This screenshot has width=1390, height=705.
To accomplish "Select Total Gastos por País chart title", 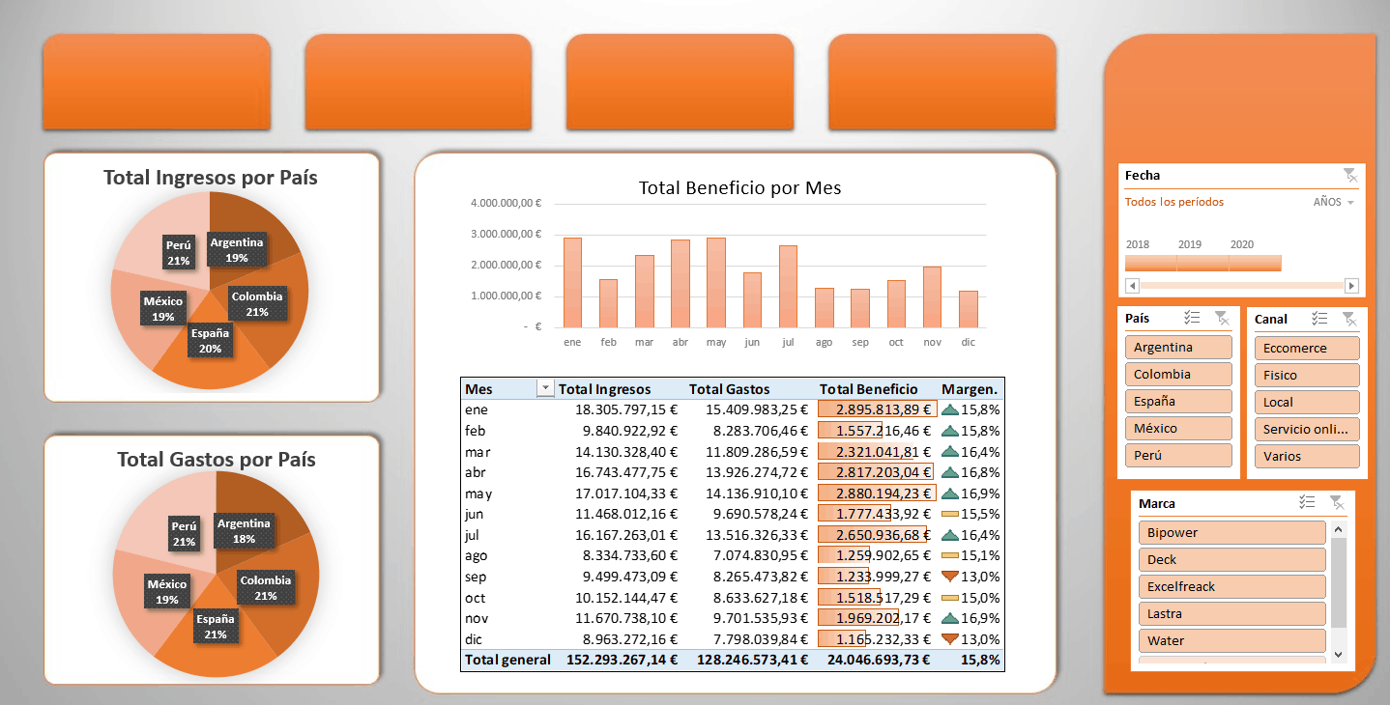I will (217, 460).
